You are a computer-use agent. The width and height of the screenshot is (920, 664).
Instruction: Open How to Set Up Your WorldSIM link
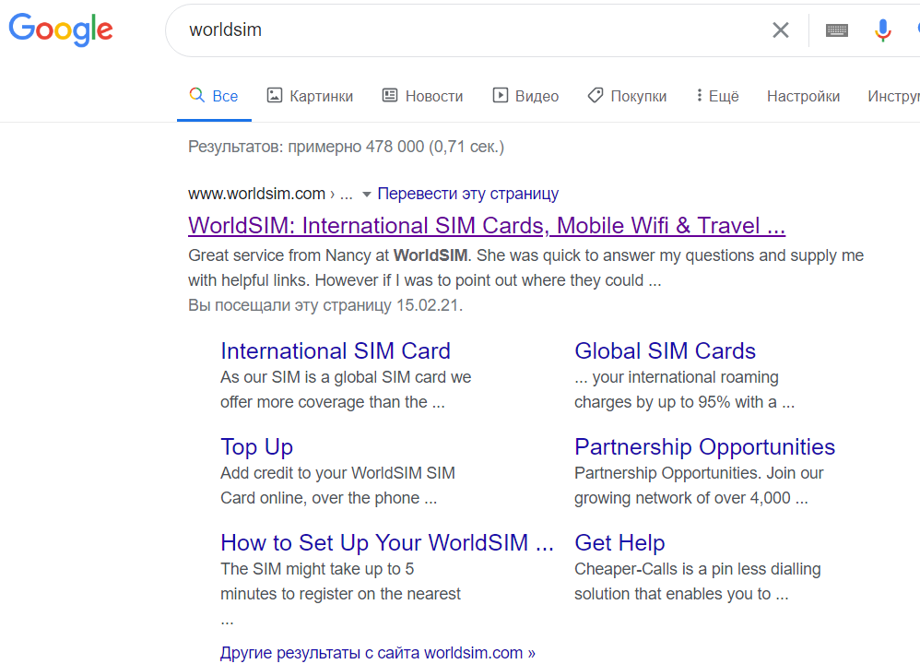pyautogui.click(x=387, y=543)
